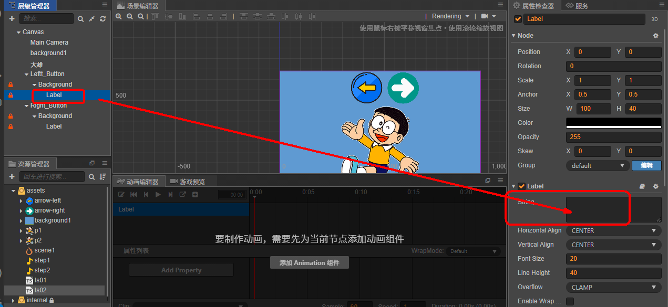Click the hierarchy search input box

tap(47, 18)
